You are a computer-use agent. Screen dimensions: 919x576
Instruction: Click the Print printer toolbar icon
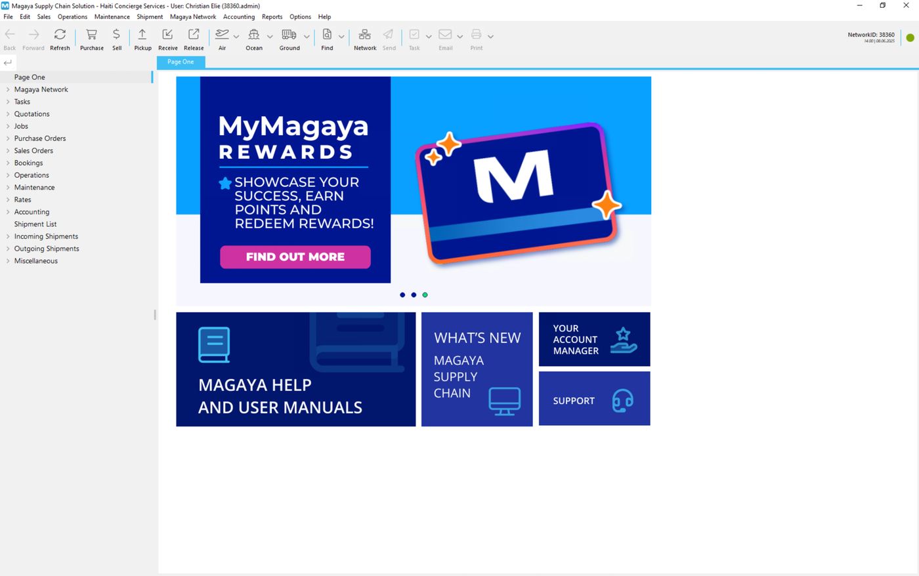476,34
